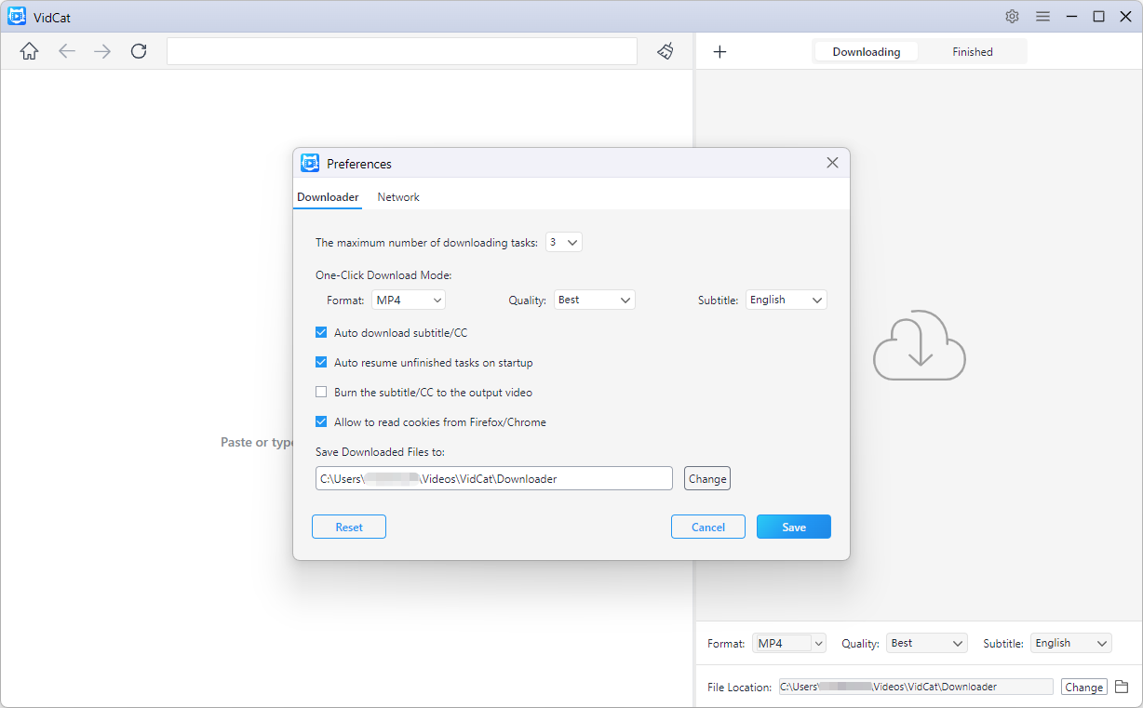Close the Preferences dialog
The image size is (1143, 708).
click(832, 163)
